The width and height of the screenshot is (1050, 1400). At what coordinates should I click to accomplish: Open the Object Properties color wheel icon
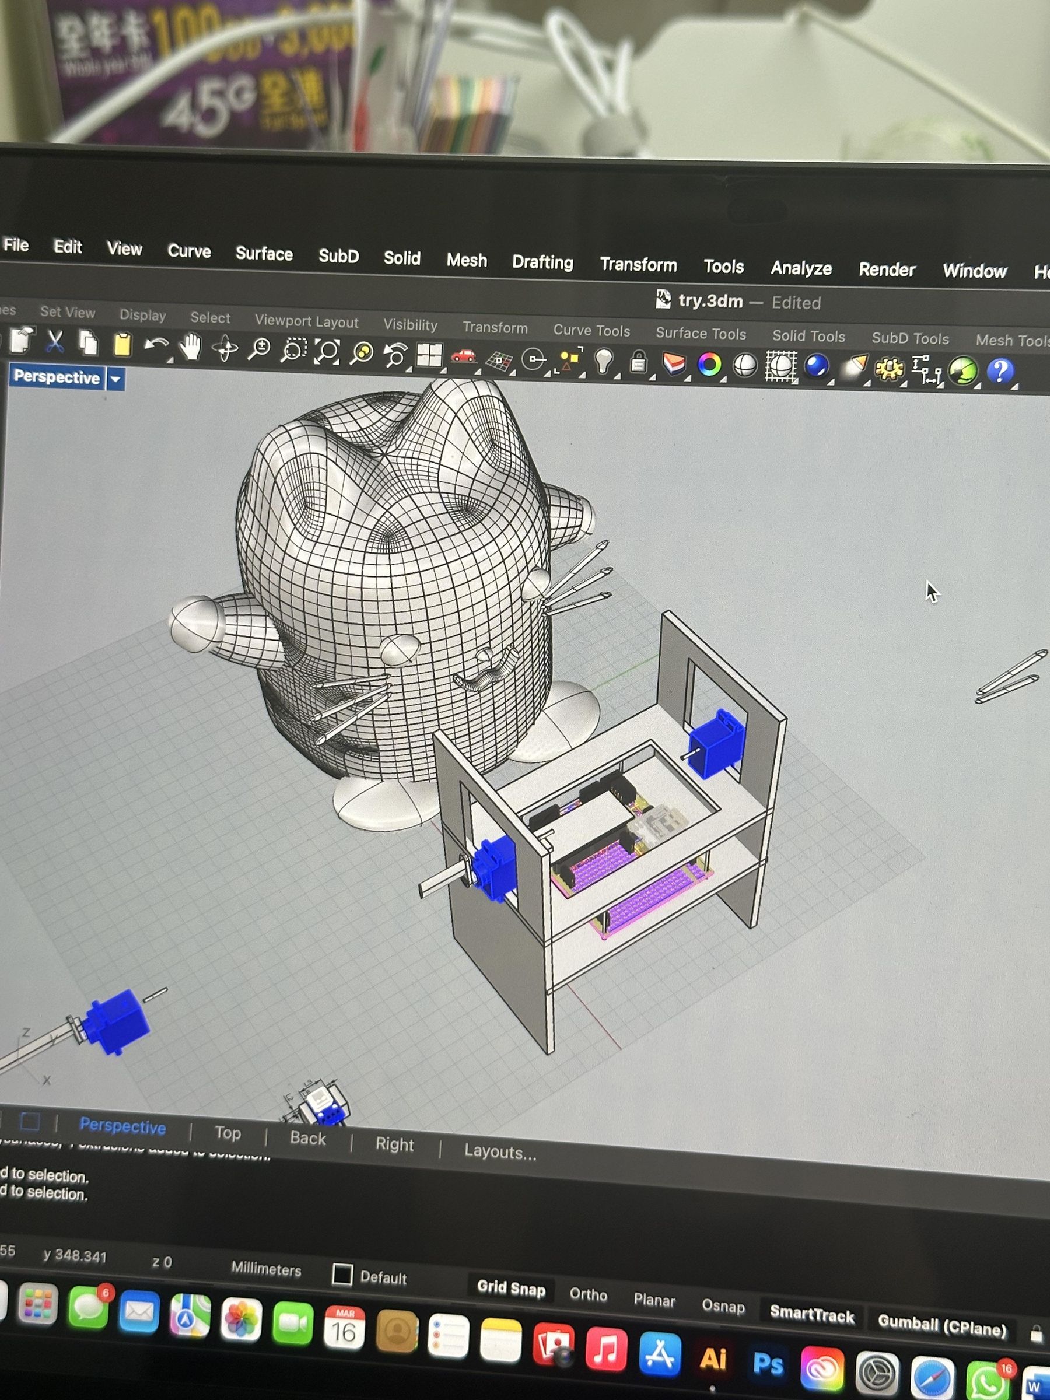709,365
